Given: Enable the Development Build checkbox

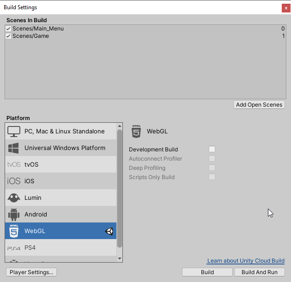Looking at the screenshot, I should (x=212, y=149).
